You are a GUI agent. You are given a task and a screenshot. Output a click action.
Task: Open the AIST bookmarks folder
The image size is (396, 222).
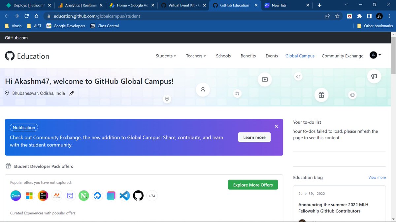tap(34, 26)
